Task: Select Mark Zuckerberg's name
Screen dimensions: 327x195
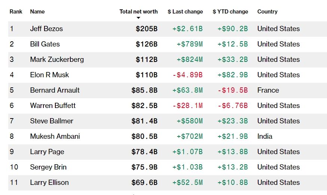Action: pos(57,60)
